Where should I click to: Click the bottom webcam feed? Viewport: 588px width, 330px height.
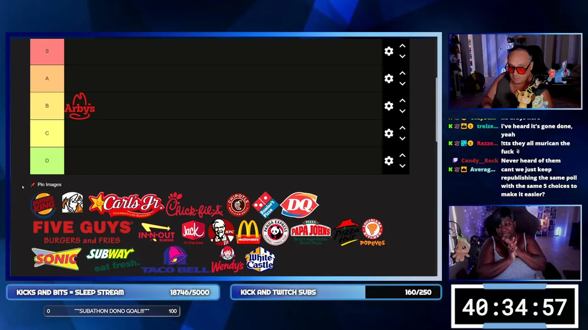pos(515,242)
